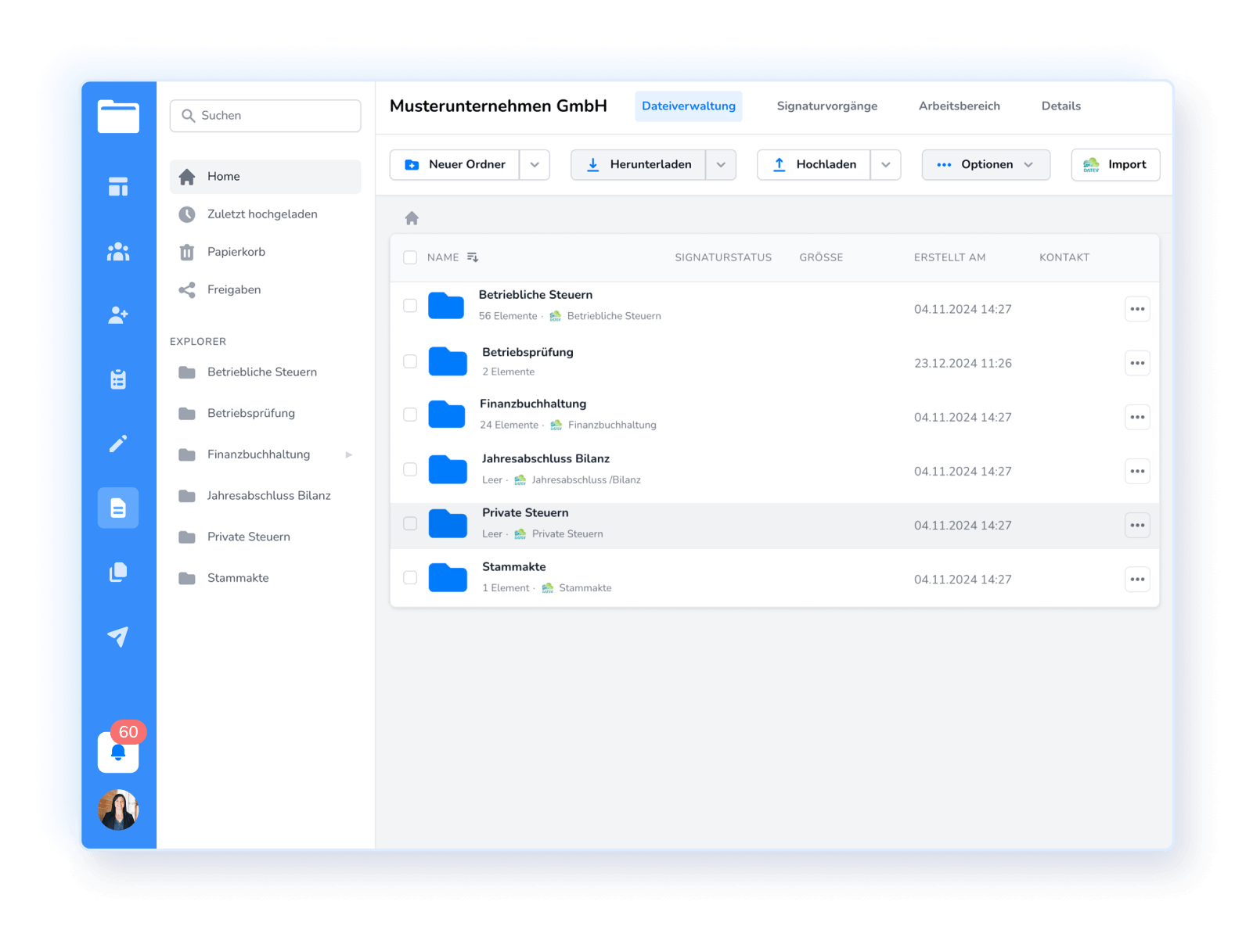Open the team group icon in sidebar

[x=118, y=252]
